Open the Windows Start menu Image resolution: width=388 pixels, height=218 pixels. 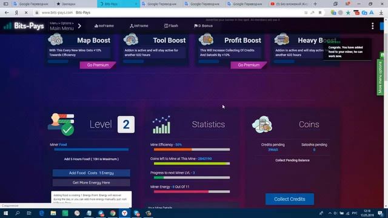point(5,213)
